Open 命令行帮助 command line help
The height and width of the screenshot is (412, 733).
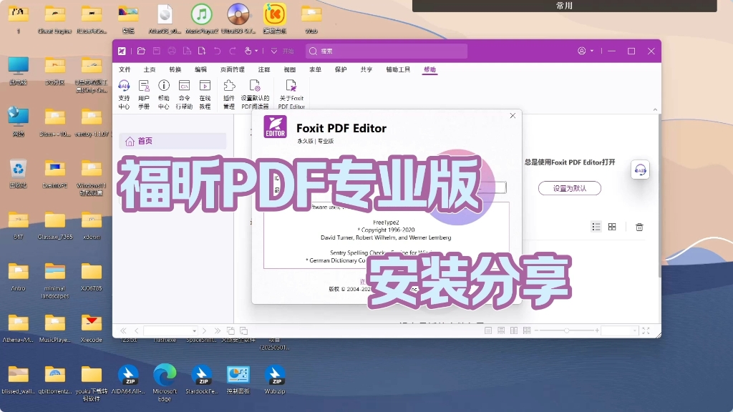tap(184, 94)
